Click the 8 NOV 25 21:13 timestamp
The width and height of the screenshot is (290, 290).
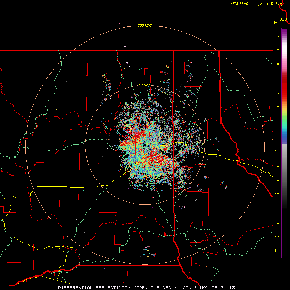pos(215,288)
